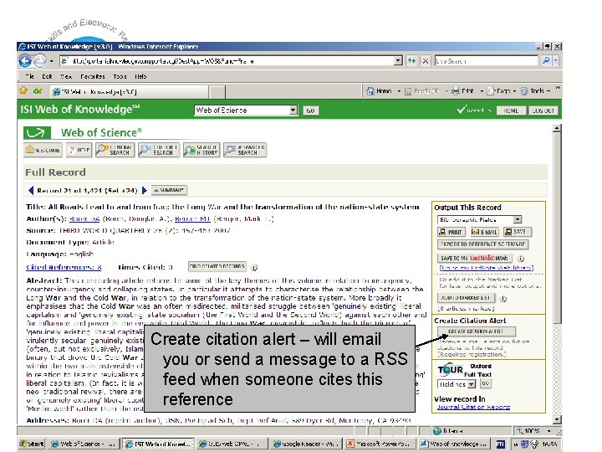Image resolution: width=602 pixels, height=452 pixels.
Task: Open the search provider dropdown arrow
Action: click(x=555, y=61)
